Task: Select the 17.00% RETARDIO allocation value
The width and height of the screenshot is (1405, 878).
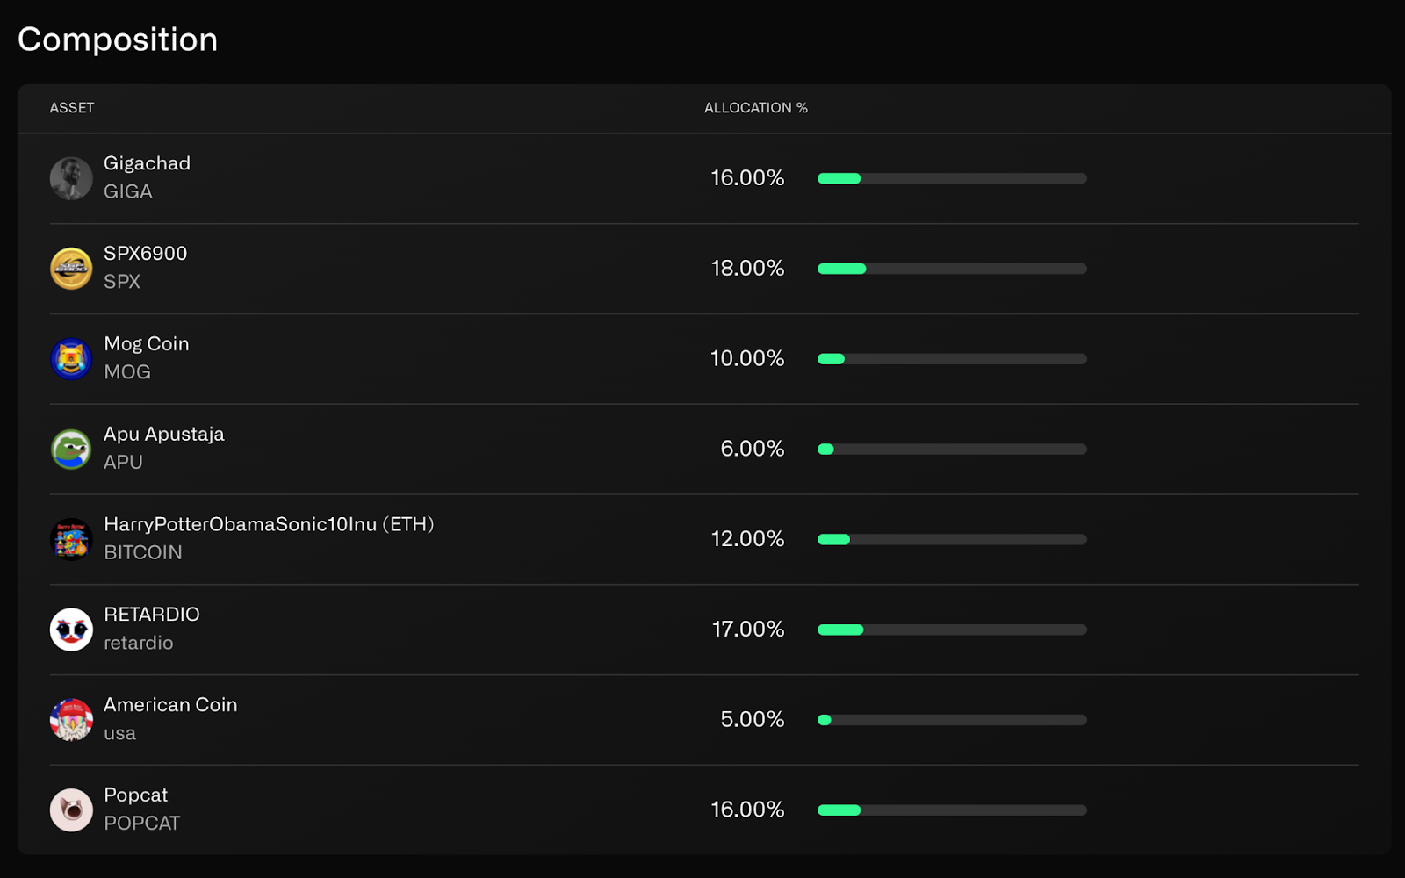Action: coord(747,630)
